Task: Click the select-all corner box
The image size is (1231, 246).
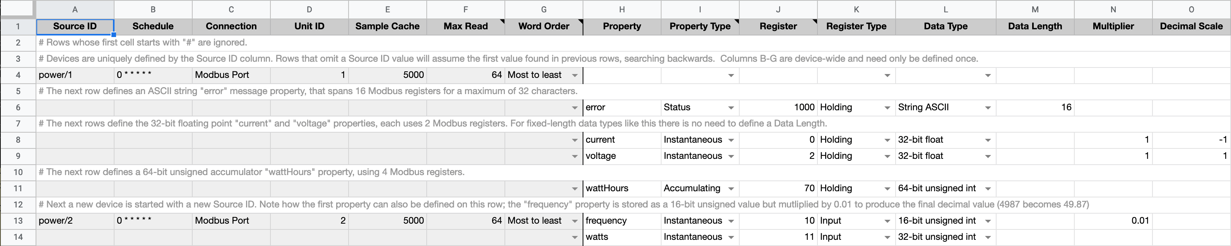Action: coord(18,9)
